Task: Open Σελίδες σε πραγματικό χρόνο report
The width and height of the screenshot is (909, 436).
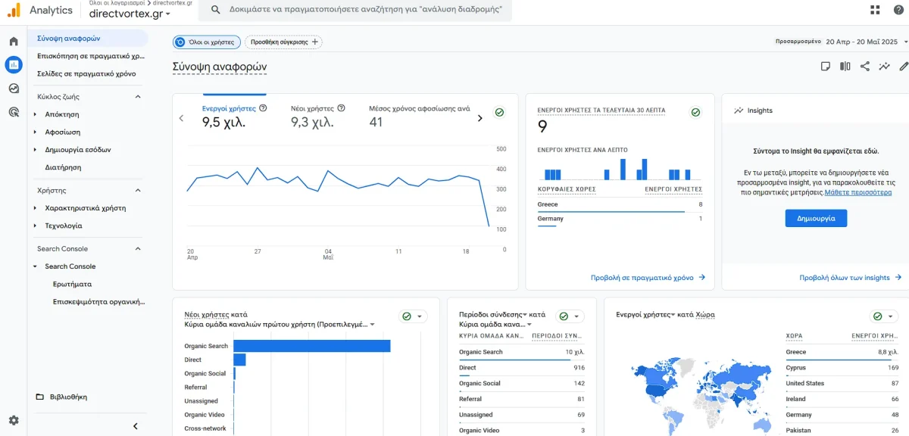Action: [x=88, y=73]
